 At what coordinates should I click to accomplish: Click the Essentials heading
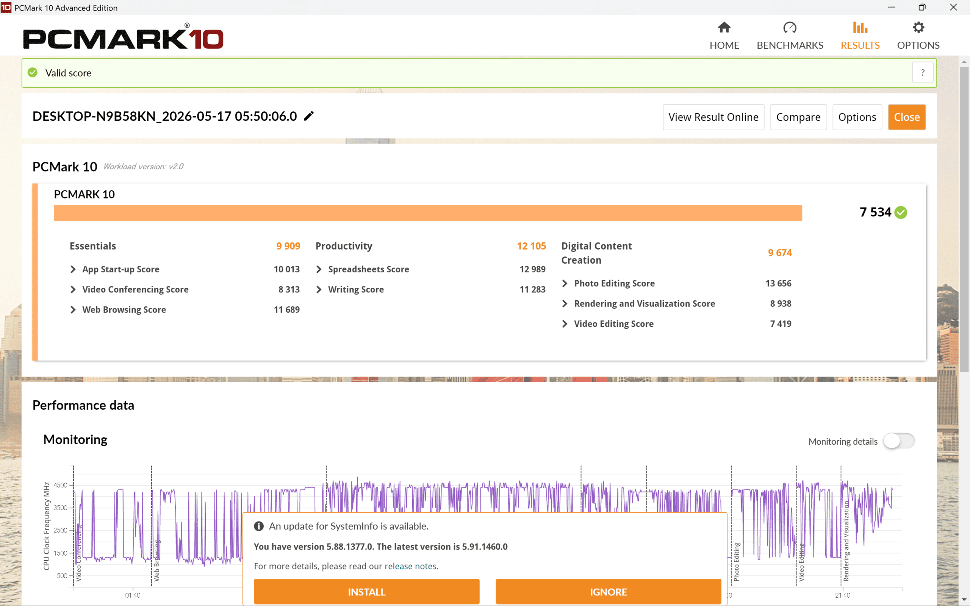coord(92,246)
